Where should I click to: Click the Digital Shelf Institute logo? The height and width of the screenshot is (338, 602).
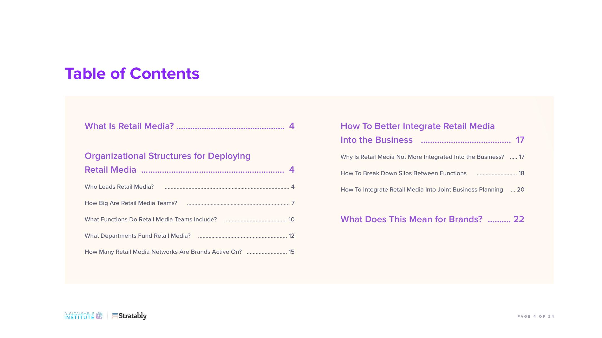(x=84, y=316)
